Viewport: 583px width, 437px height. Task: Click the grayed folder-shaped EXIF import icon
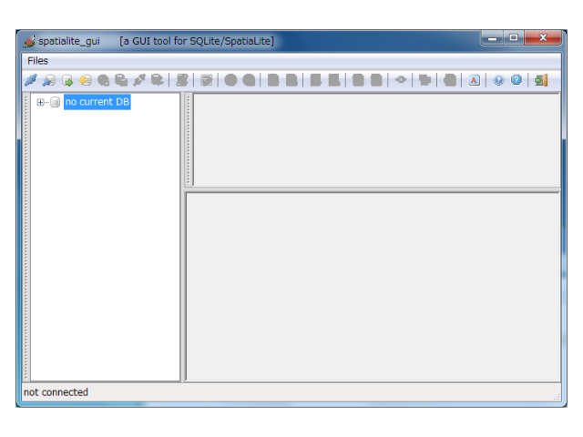424,80
